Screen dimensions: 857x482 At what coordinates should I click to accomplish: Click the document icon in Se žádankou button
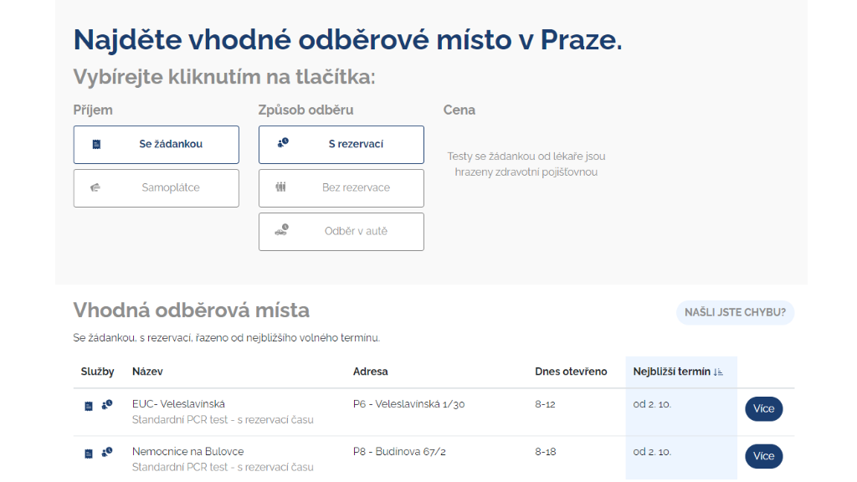(x=96, y=144)
